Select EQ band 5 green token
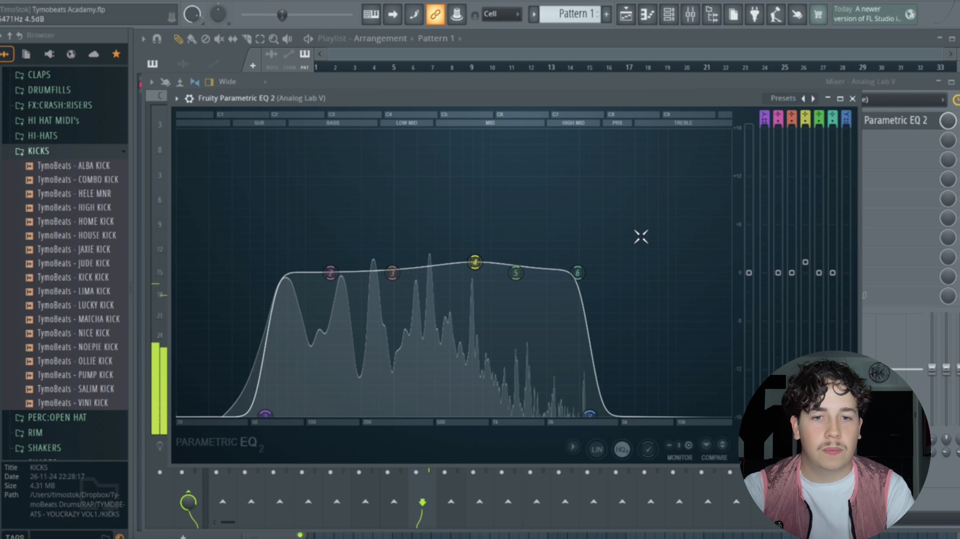The height and width of the screenshot is (539, 960). click(516, 273)
